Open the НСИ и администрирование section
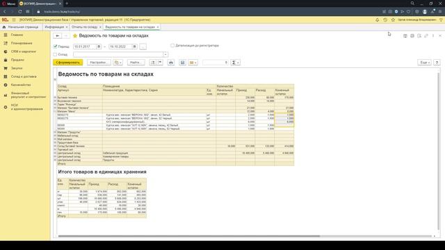Screen dimensions: 445x250 [x=26, y=107]
